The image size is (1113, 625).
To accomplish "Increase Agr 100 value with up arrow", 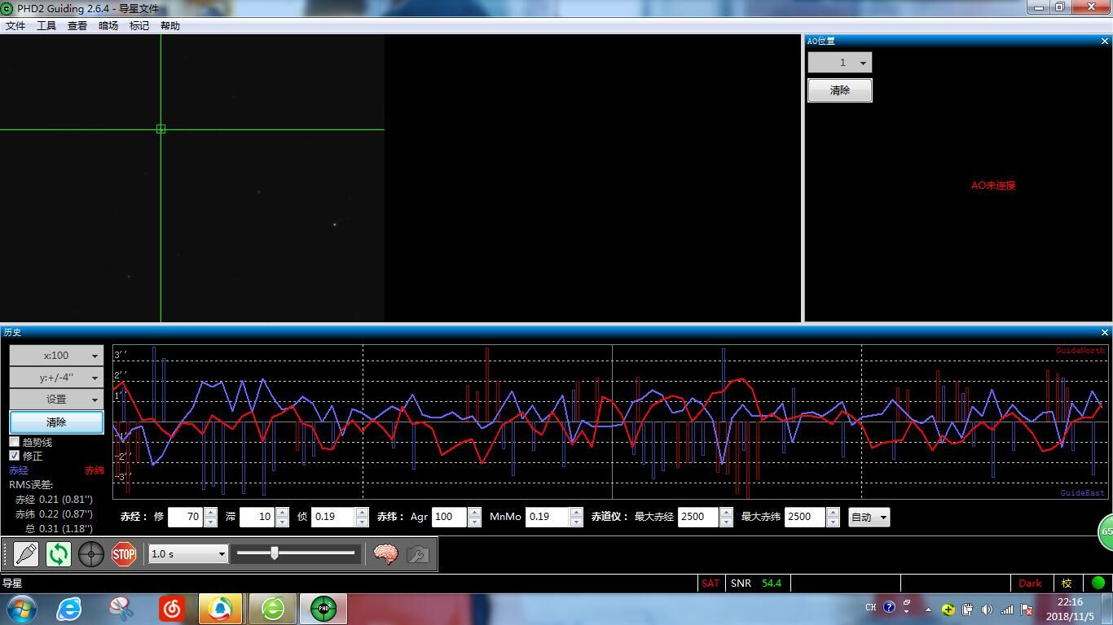I will pos(474,513).
